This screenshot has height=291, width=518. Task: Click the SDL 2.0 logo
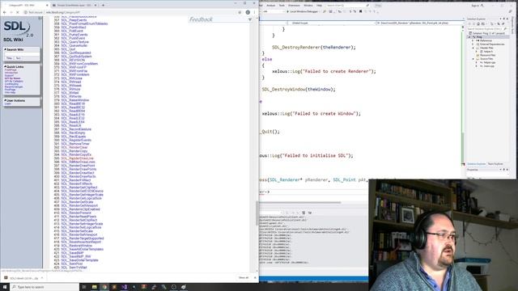(x=18, y=29)
